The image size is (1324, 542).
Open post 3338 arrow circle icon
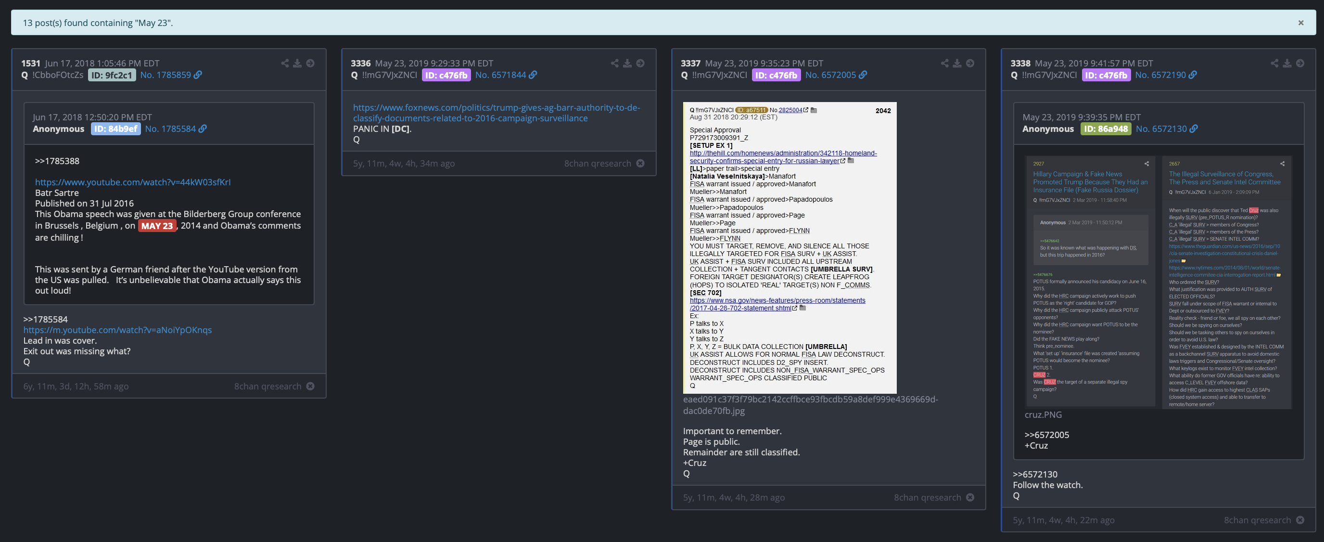tap(1300, 63)
